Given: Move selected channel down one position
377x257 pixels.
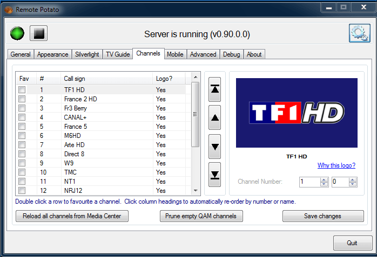Looking at the screenshot, I should (215, 147).
